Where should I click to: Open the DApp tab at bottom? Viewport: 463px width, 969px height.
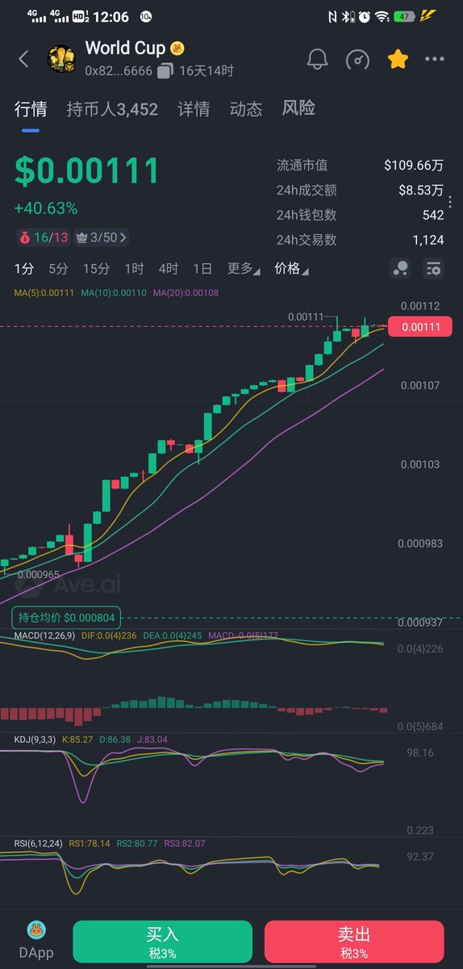click(35, 941)
